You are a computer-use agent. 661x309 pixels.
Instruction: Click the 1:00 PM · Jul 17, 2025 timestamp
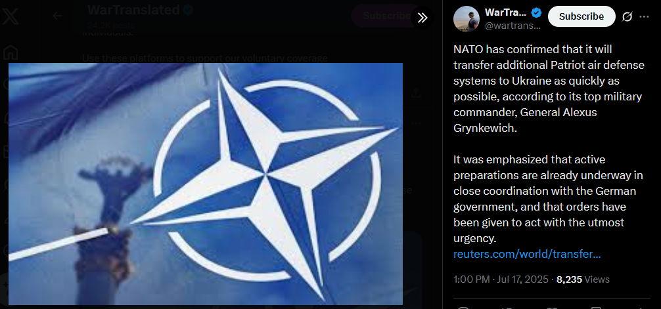pyautogui.click(x=501, y=279)
